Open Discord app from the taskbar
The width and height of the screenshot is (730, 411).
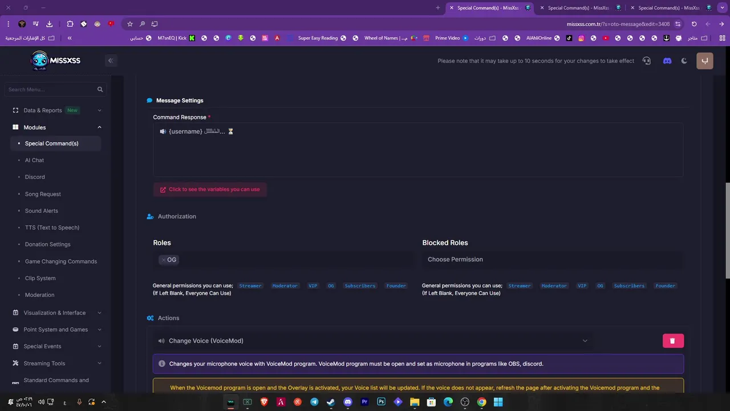point(348,402)
